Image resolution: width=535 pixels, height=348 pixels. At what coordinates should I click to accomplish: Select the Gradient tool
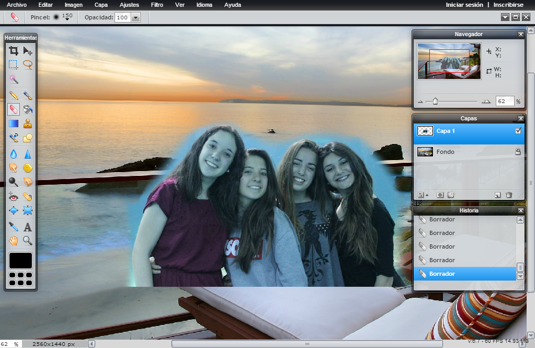click(13, 124)
